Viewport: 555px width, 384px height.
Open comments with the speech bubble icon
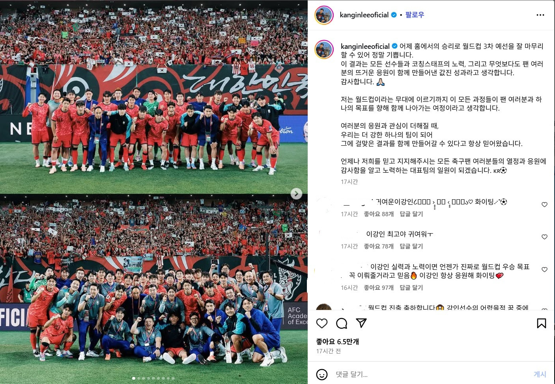pos(342,323)
